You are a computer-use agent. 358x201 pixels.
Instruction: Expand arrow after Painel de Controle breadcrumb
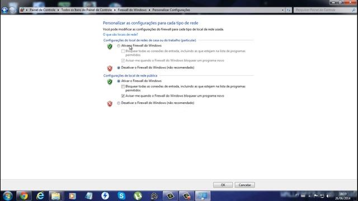[x=58, y=10]
